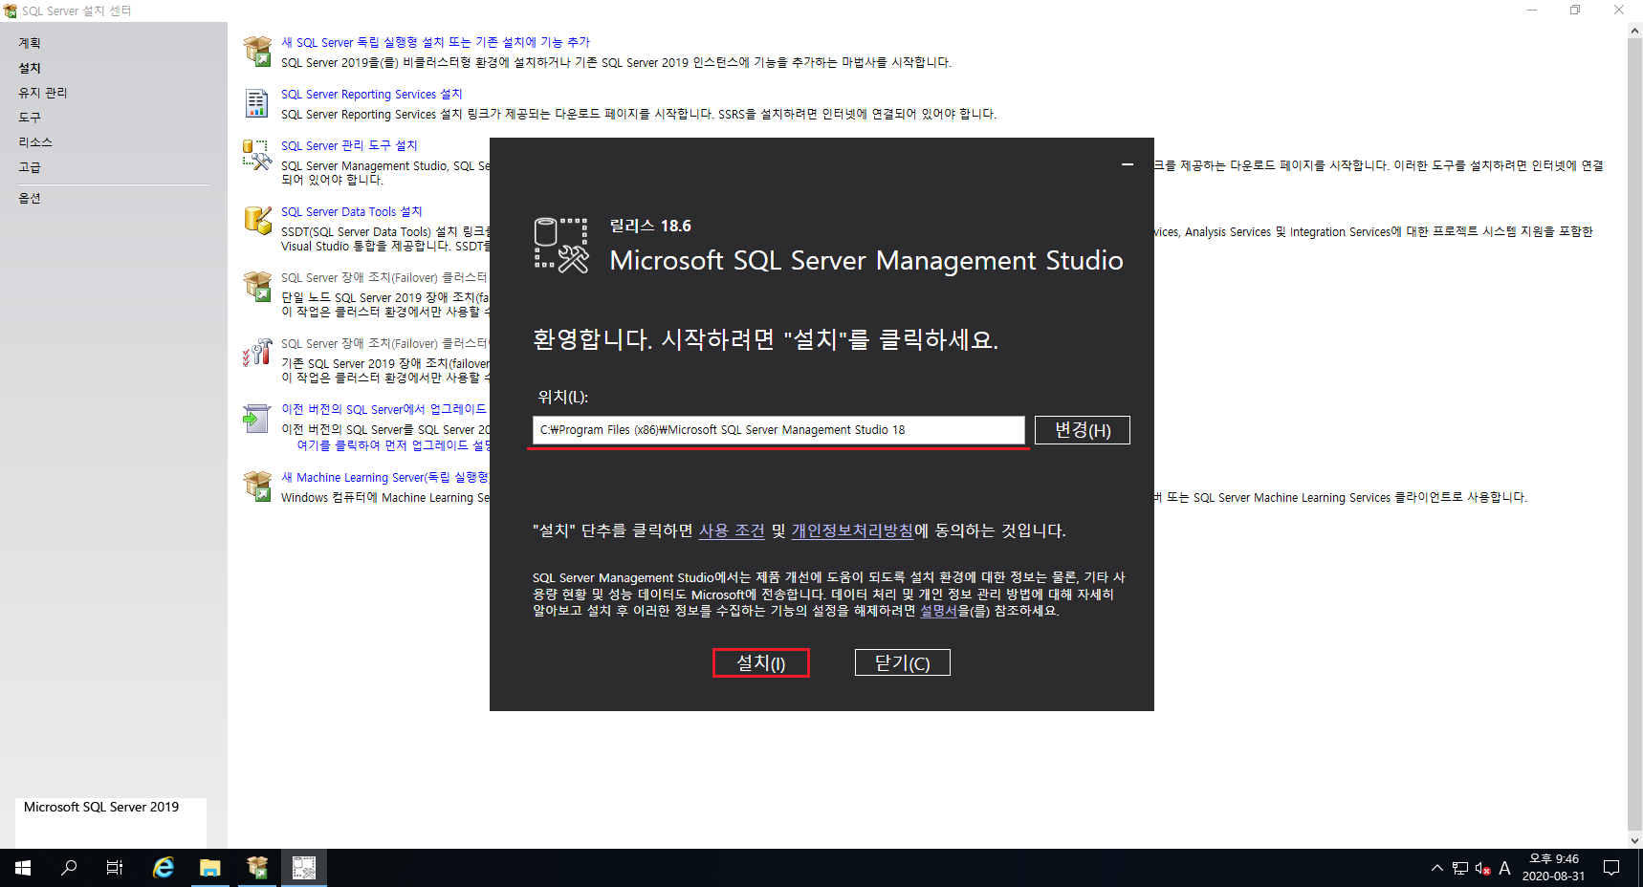Click the install location path field

(778, 430)
